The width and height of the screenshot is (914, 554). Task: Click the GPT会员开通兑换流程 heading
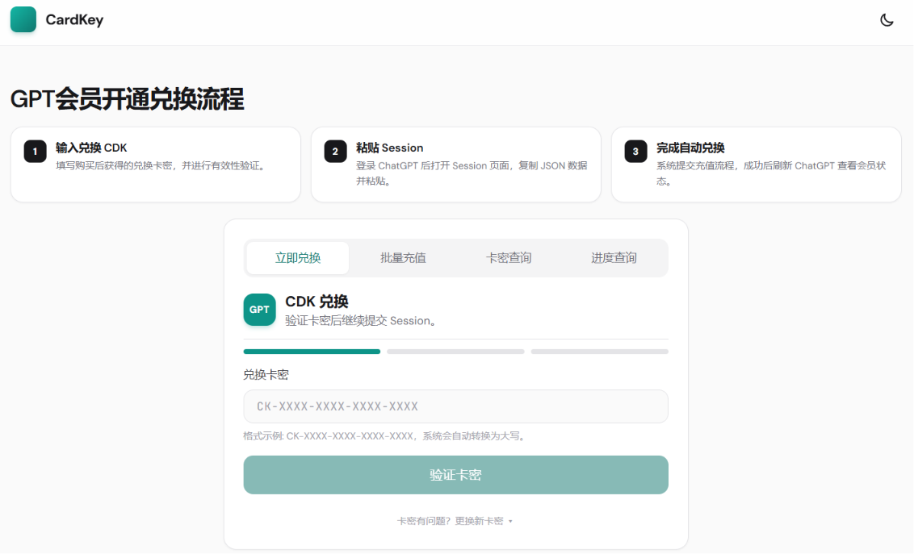coord(127,99)
